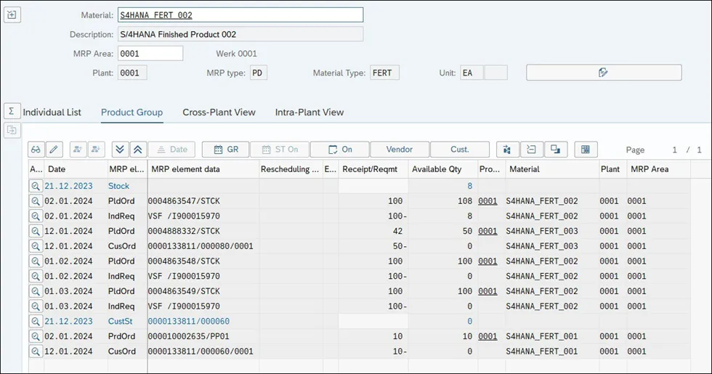Click the Cust. button
The image size is (712, 374).
(459, 150)
